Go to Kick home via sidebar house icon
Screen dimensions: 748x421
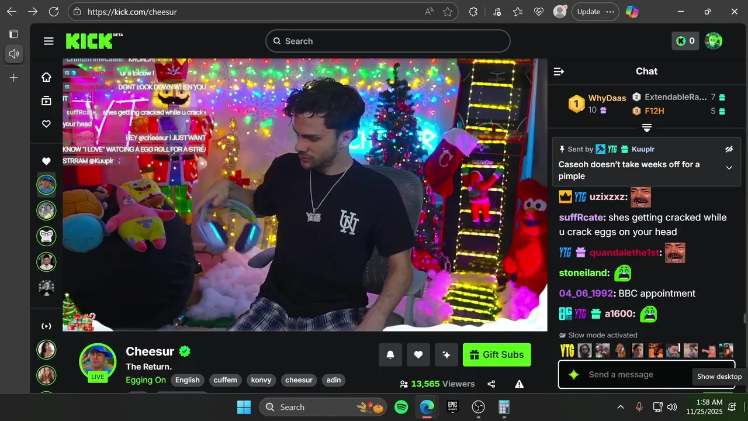point(46,77)
